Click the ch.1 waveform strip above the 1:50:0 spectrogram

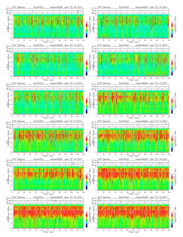[x=133, y=49]
